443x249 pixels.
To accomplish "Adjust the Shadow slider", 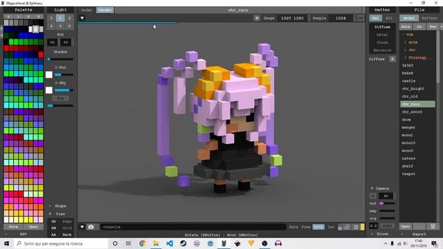I will coord(60,59).
